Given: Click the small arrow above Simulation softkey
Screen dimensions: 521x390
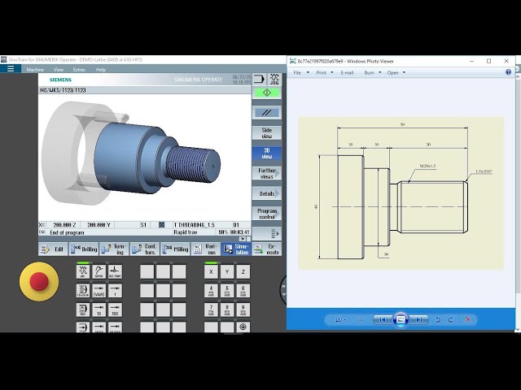Looking at the screenshot, I should (x=243, y=239).
